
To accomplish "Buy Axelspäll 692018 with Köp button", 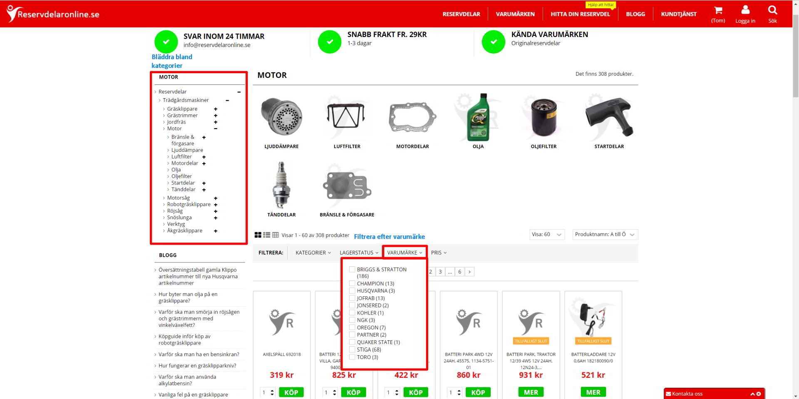I will (291, 392).
